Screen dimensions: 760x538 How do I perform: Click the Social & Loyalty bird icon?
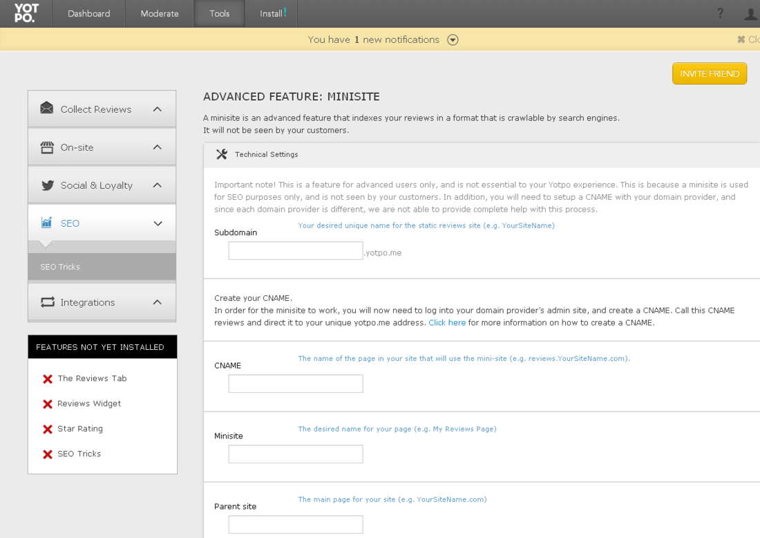pos(48,185)
